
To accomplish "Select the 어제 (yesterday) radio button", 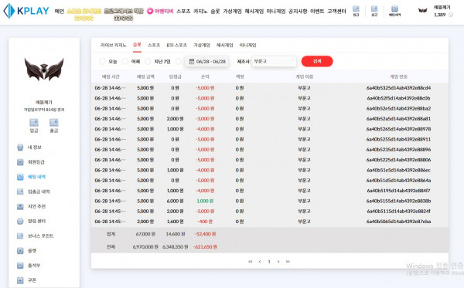I will coord(125,62).
